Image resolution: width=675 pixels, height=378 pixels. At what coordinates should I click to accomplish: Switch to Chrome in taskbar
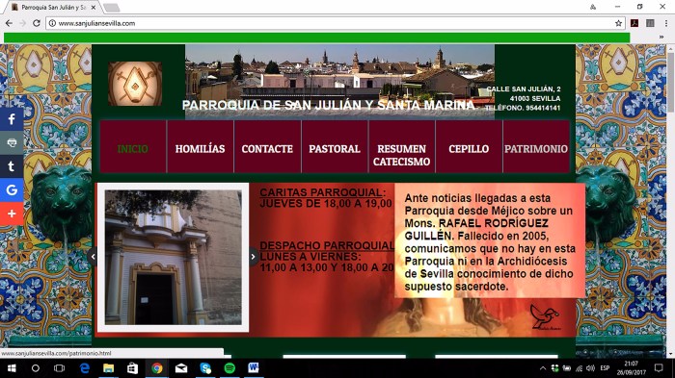pos(157,368)
